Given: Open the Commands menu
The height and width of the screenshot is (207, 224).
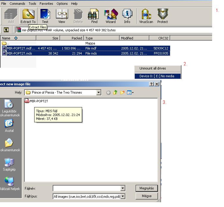Looking at the screenshot, I should click(17, 4).
